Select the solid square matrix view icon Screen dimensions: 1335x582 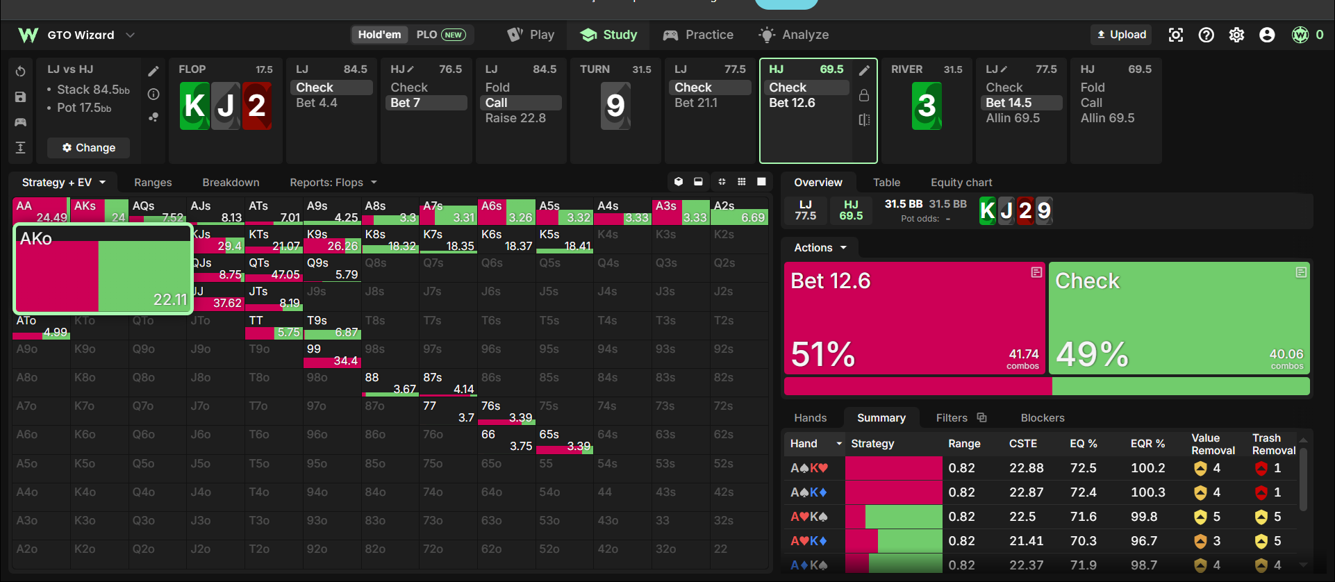(x=761, y=182)
